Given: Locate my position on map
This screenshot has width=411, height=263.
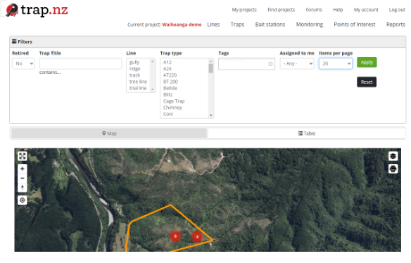Looking at the screenshot, I should (23, 200).
